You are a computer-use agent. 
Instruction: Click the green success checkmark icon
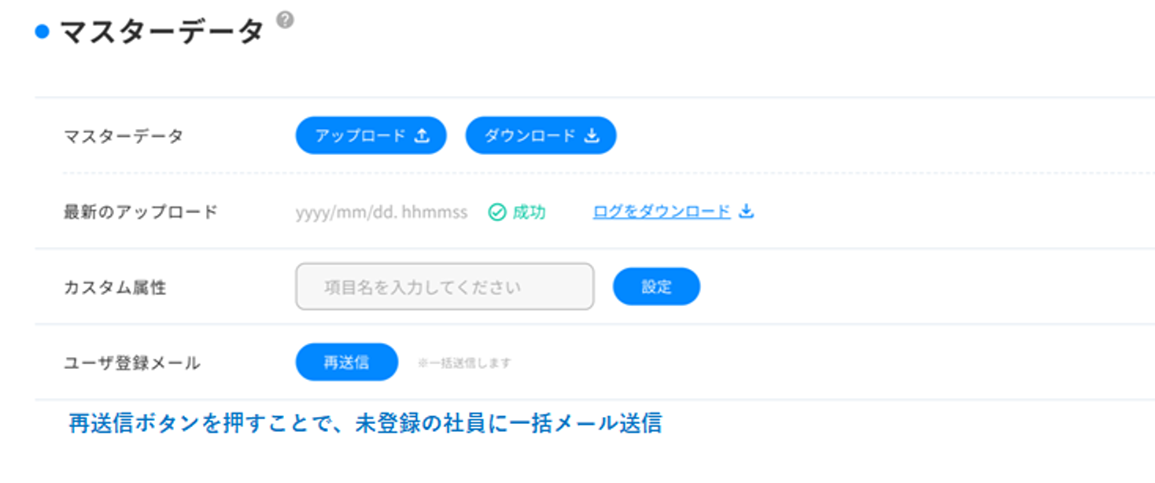point(496,212)
